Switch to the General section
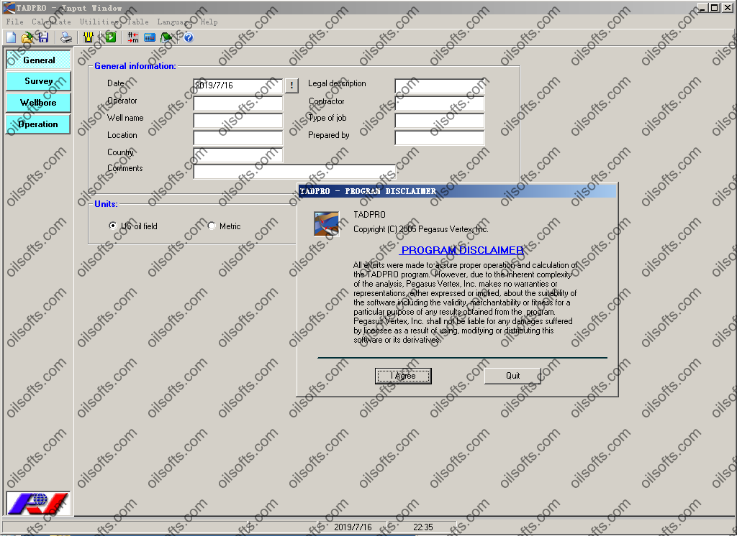The image size is (737, 536). tap(39, 60)
